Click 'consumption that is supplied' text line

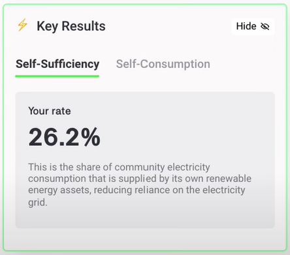click(x=140, y=178)
